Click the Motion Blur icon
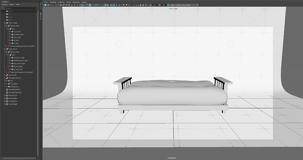Screen dimensions: 303x160 pos(126,5)
